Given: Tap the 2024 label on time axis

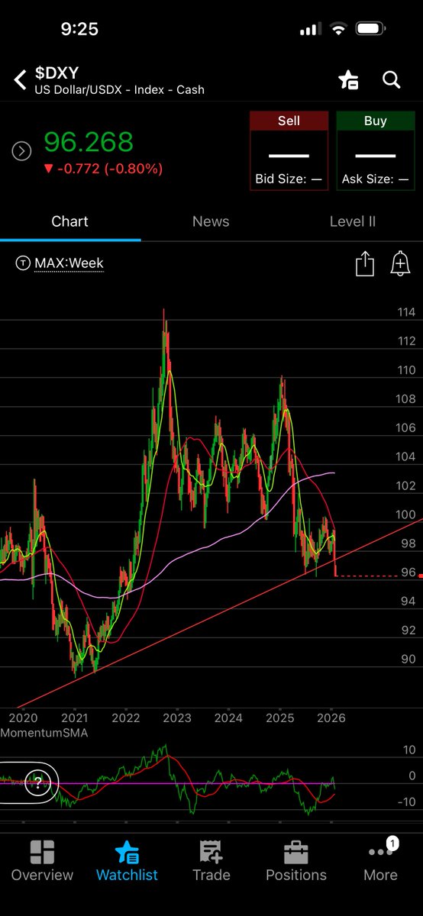Looking at the screenshot, I should click(x=228, y=718).
